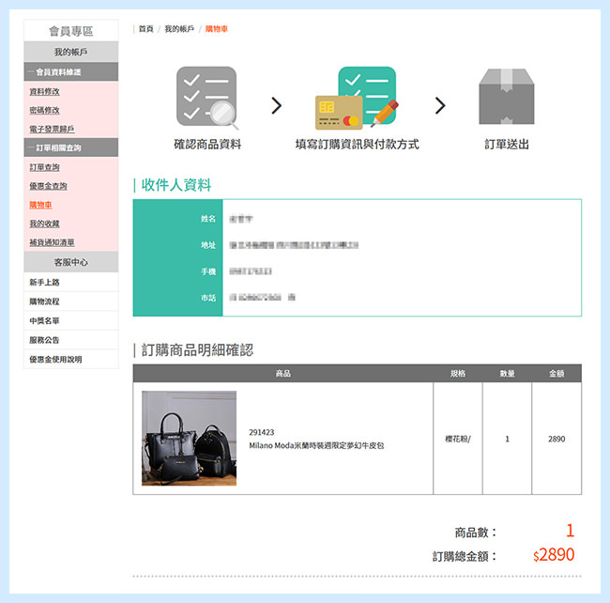Click the credit card and pencil step icon
The height and width of the screenshot is (603, 610).
(357, 98)
